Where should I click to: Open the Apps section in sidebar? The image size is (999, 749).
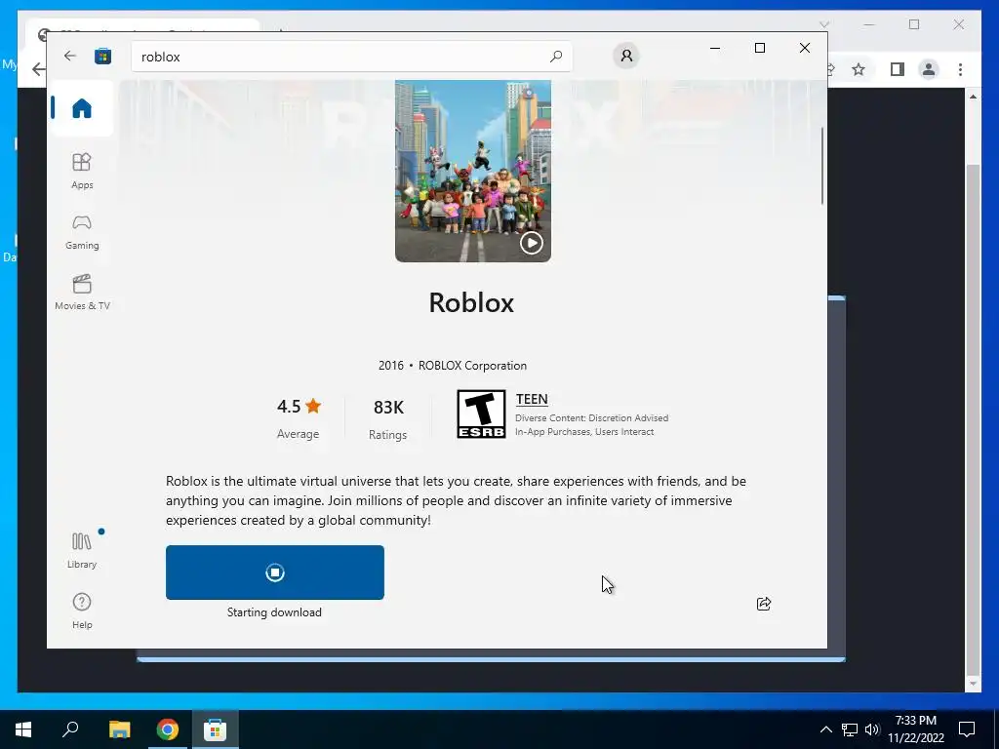[82, 171]
